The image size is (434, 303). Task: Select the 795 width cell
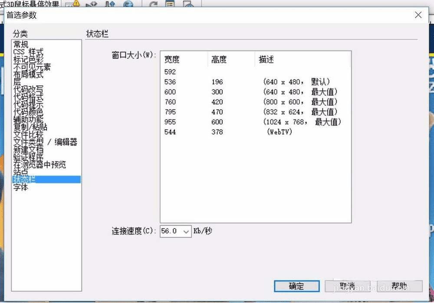170,112
